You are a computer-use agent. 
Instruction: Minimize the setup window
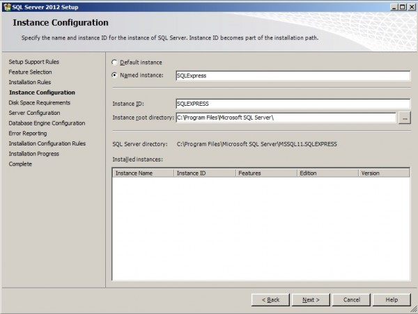click(x=394, y=7)
